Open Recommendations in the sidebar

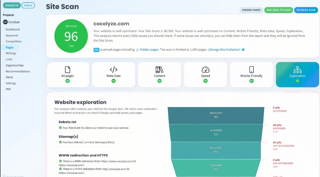click(x=18, y=71)
